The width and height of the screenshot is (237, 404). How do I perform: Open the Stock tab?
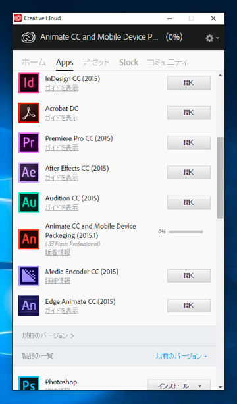[x=128, y=62]
